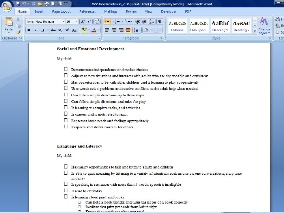Check 'Can follow simple directions and rules' box
Screen dimensions: 284x213
coord(66,101)
